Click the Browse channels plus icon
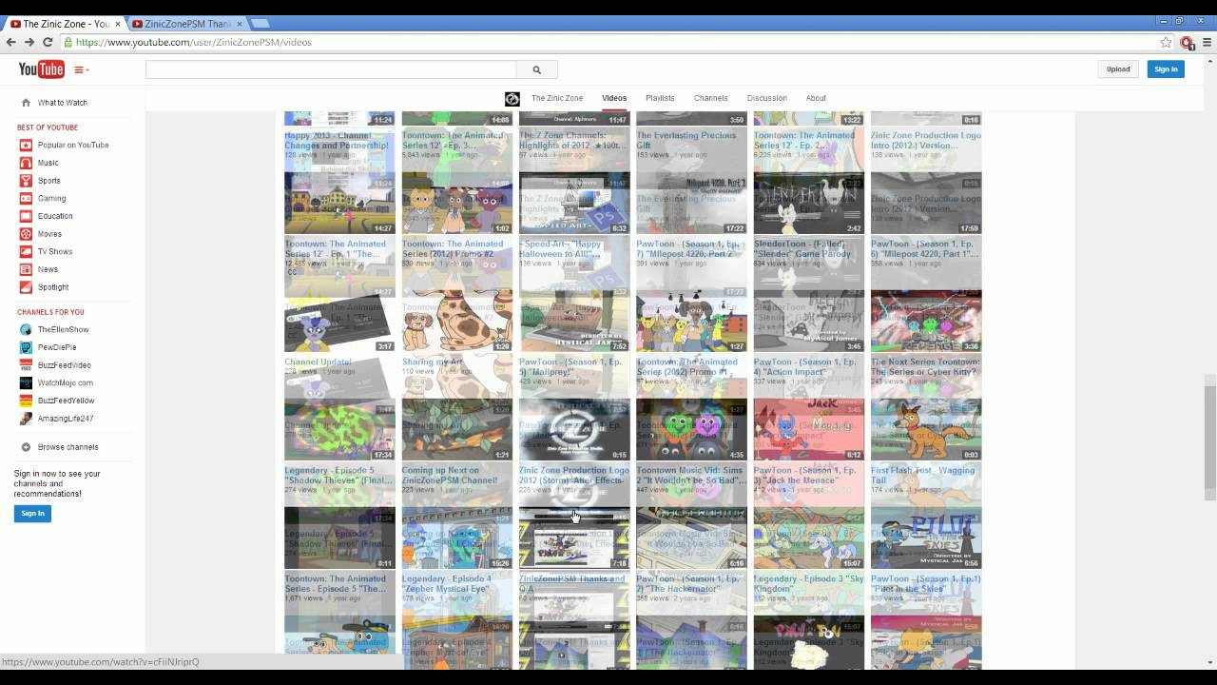This screenshot has height=685, width=1217. [x=26, y=447]
